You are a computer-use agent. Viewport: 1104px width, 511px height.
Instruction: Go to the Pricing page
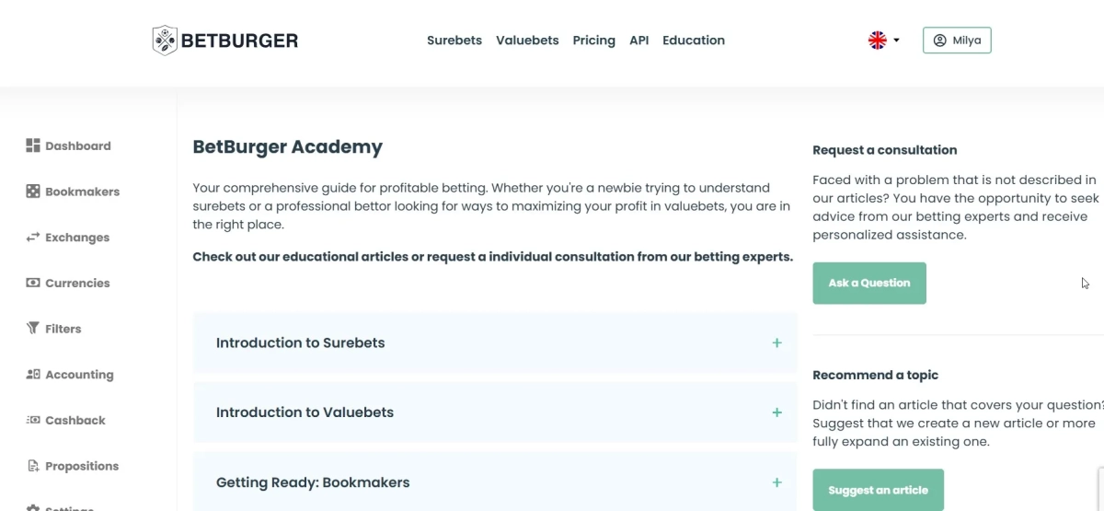click(x=593, y=41)
